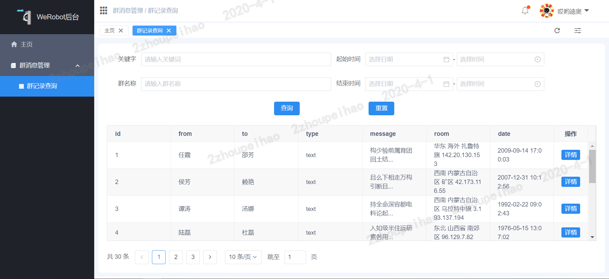
Task: Switch to the 主页 tab
Action: 109,30
